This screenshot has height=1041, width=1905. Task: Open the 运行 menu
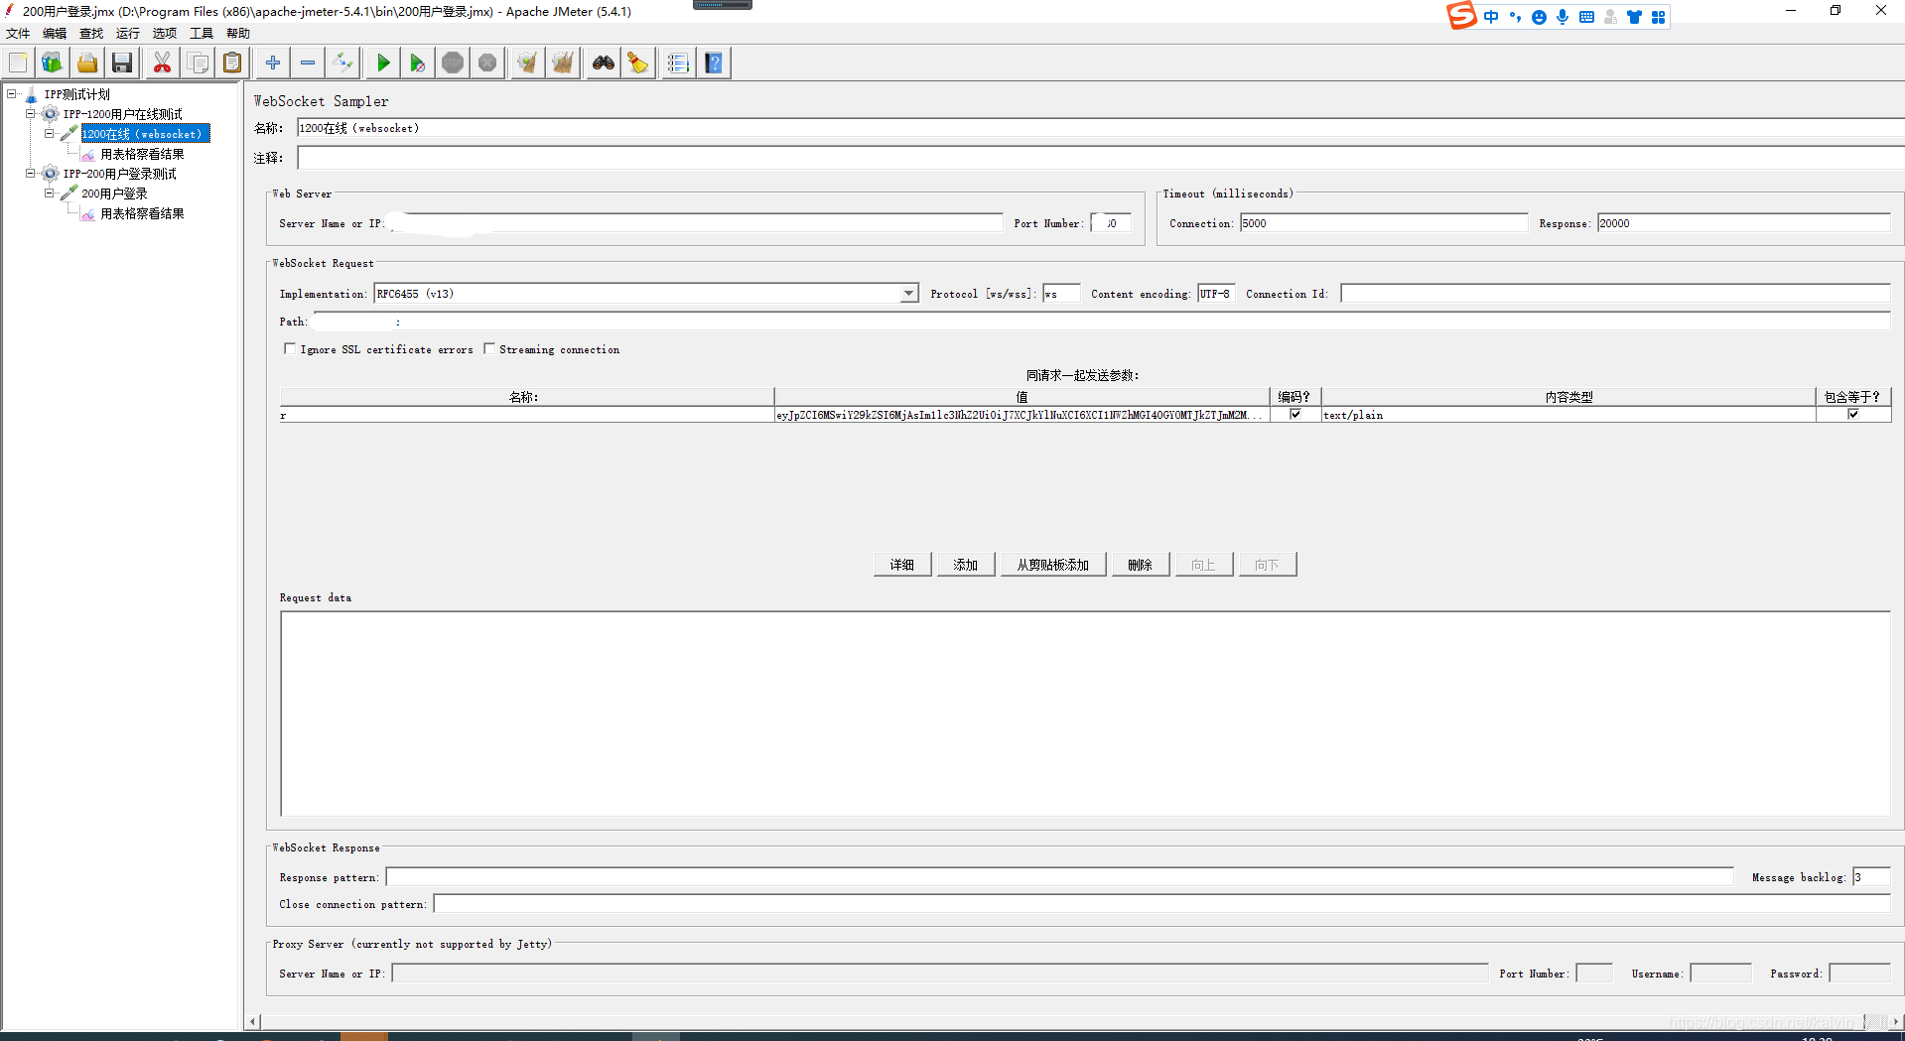(128, 34)
